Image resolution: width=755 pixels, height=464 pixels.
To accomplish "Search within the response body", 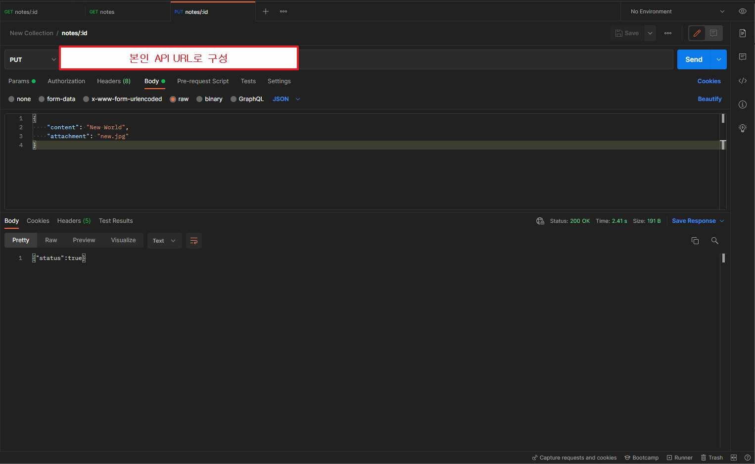I will point(715,241).
